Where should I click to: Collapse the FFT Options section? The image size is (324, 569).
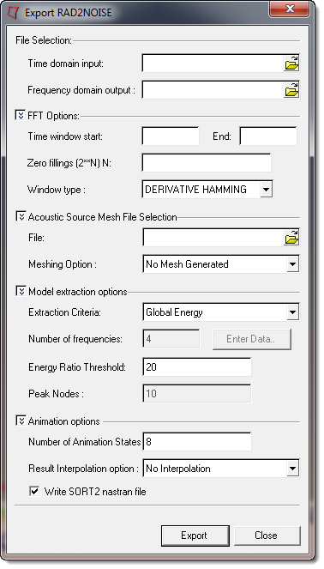[21, 115]
